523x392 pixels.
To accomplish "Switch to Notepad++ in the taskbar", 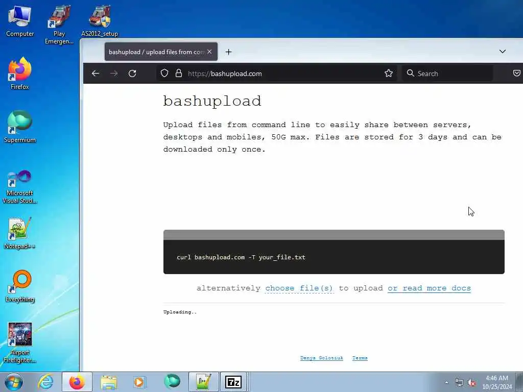I will [x=203, y=382].
